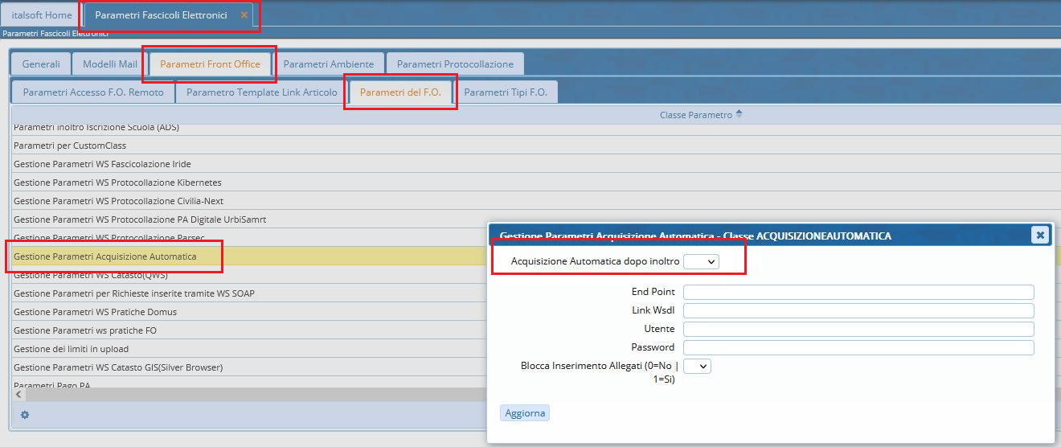
Task: Select the Modelli Mail tab
Action: (110, 64)
